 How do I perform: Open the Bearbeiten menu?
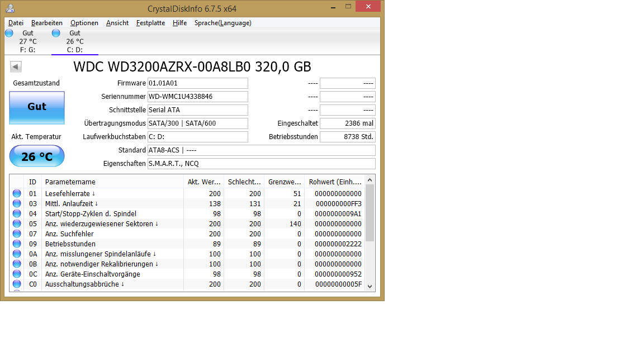point(47,23)
